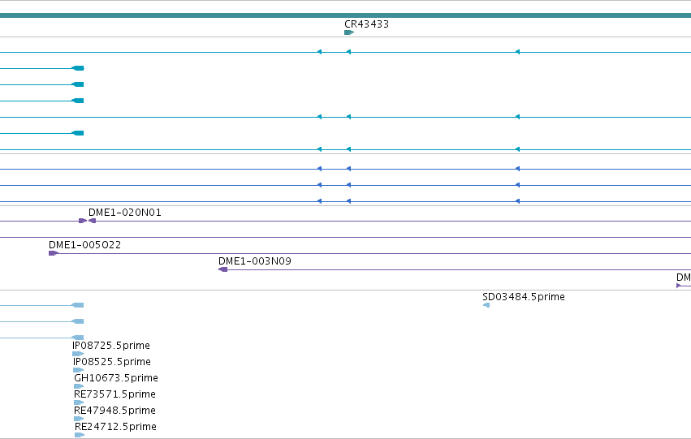Click the IP08525.5prime EST glyph
The image size is (691, 439).
click(x=79, y=370)
